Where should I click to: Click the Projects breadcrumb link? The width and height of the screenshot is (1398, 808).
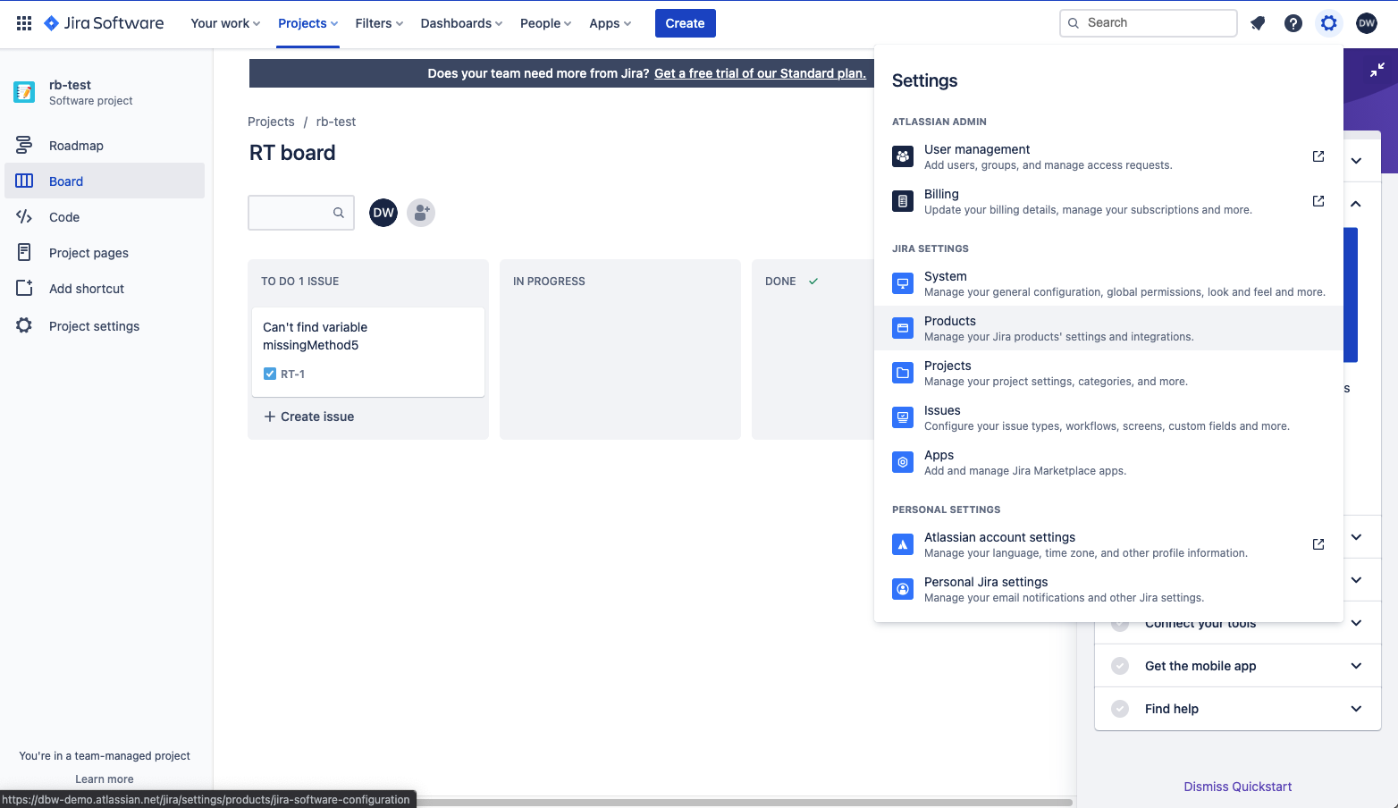coord(271,122)
